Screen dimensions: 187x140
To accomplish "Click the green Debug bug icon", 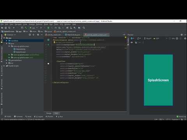I will click(x=48, y=28).
